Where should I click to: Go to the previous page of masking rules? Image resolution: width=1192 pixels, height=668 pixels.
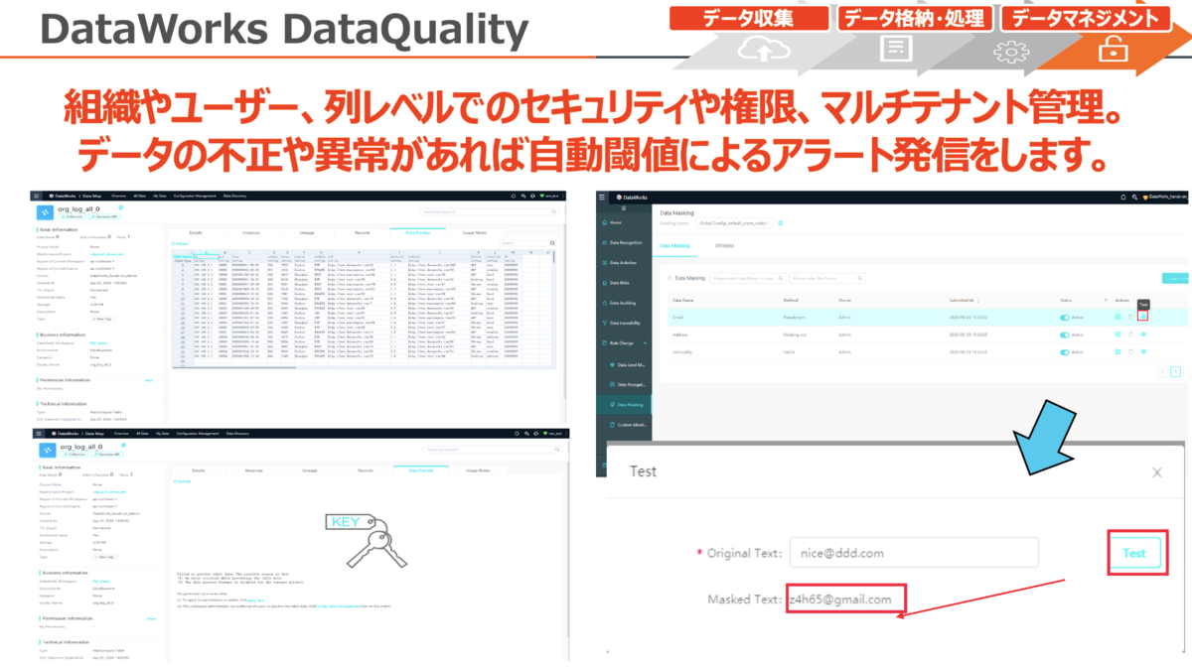(x=1162, y=372)
